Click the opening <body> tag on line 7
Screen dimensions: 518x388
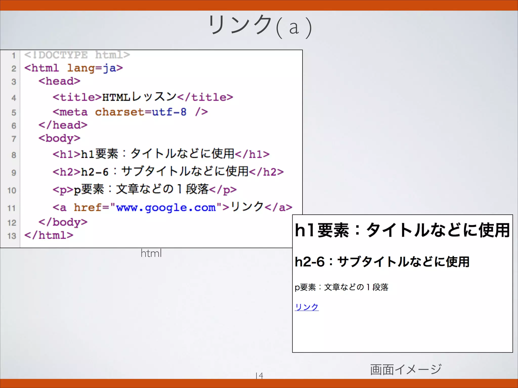coord(59,138)
